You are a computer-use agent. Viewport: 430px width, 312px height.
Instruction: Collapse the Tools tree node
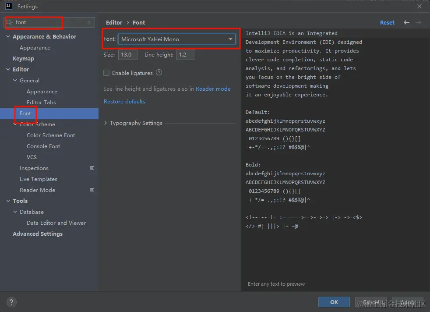click(x=8, y=201)
